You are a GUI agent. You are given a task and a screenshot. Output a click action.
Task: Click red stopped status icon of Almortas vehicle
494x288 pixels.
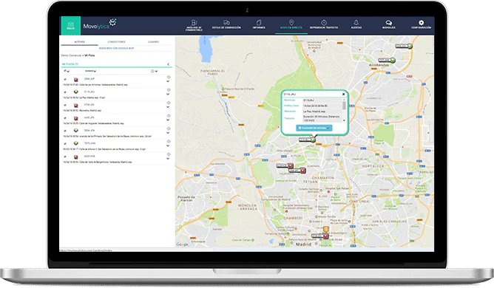76,80
